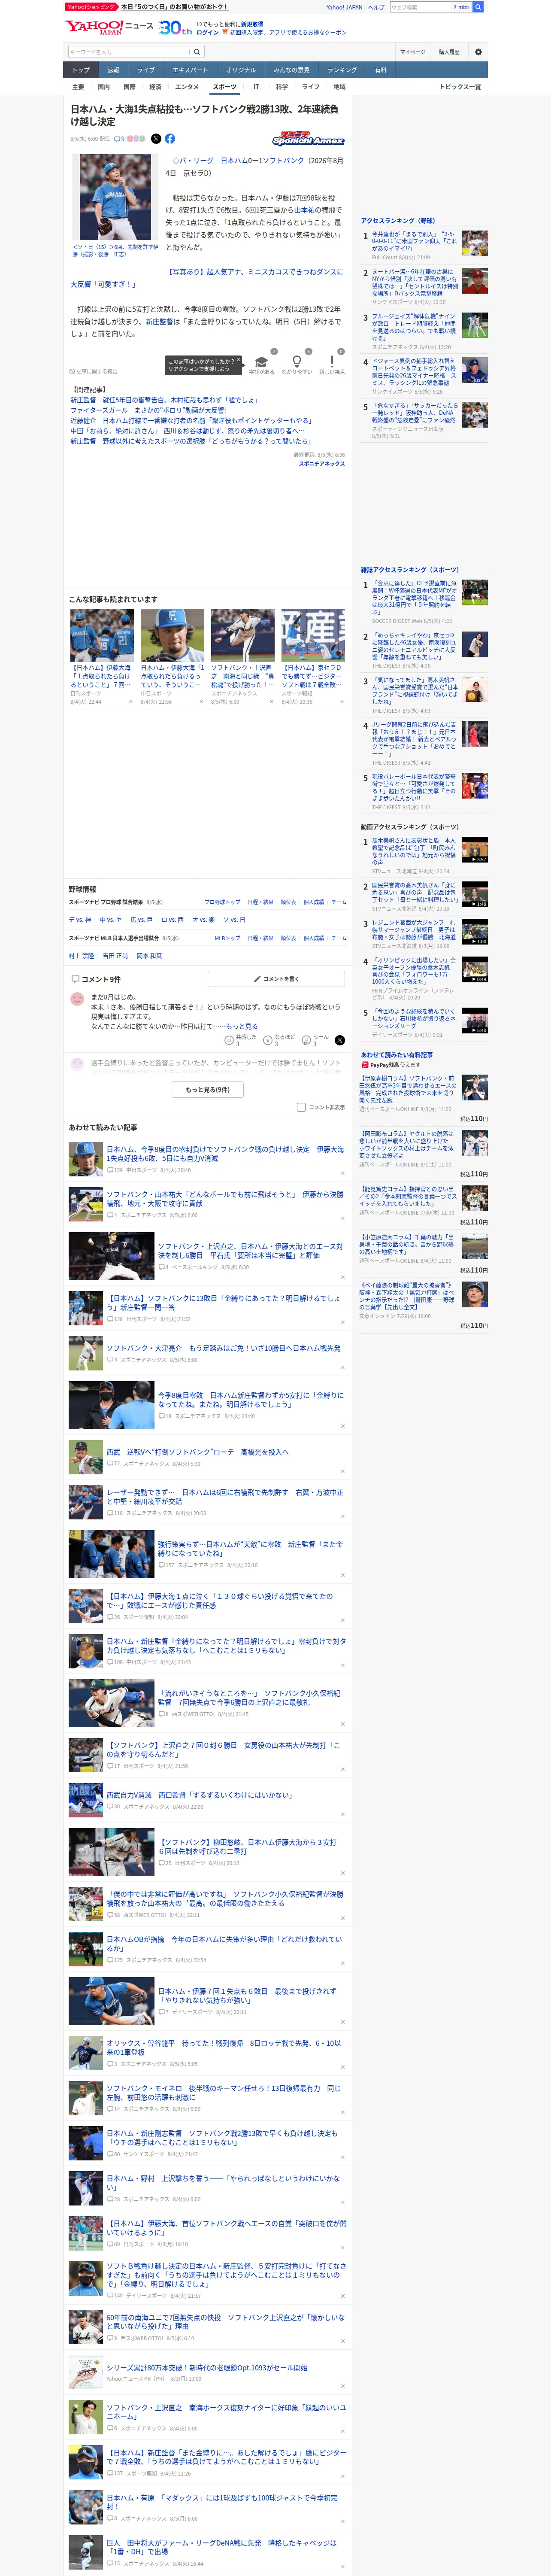Click the なるほど face reaction on comment
This screenshot has width=551, height=2576.
click(268, 1040)
